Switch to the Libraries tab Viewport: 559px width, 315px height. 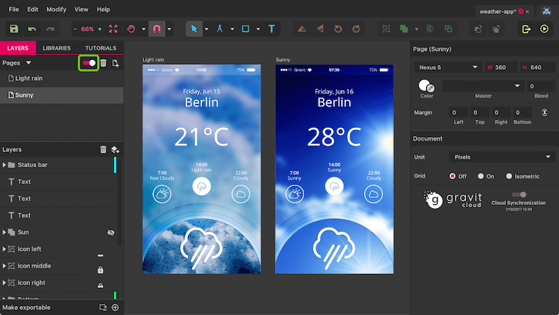click(57, 48)
